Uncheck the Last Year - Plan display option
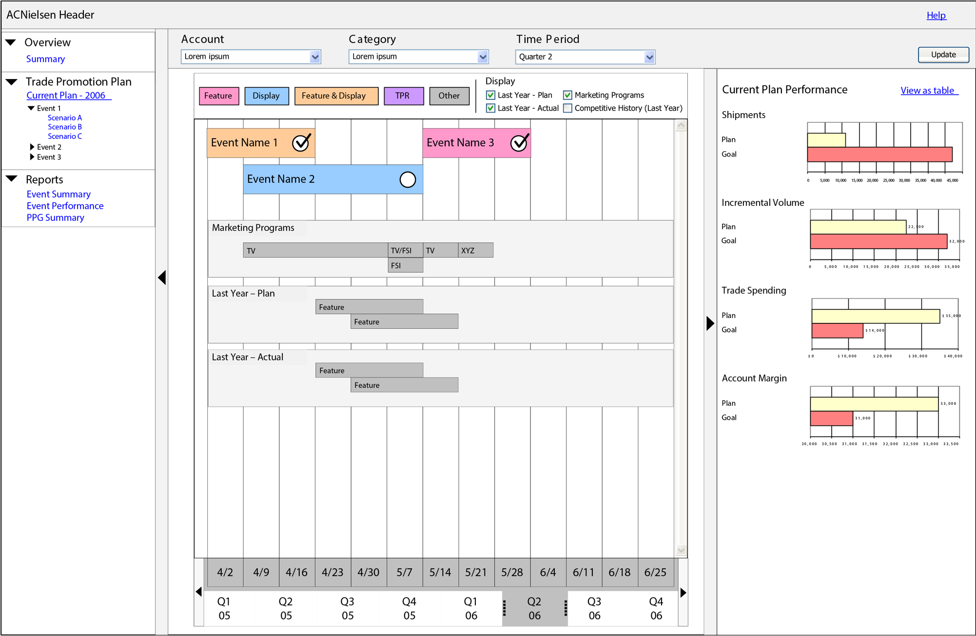This screenshot has width=976, height=636. click(x=490, y=95)
